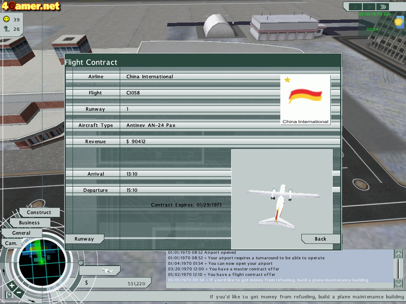Viewport: 406px width, 304px height.
Task: Open the Construct menu
Action: coord(39,212)
